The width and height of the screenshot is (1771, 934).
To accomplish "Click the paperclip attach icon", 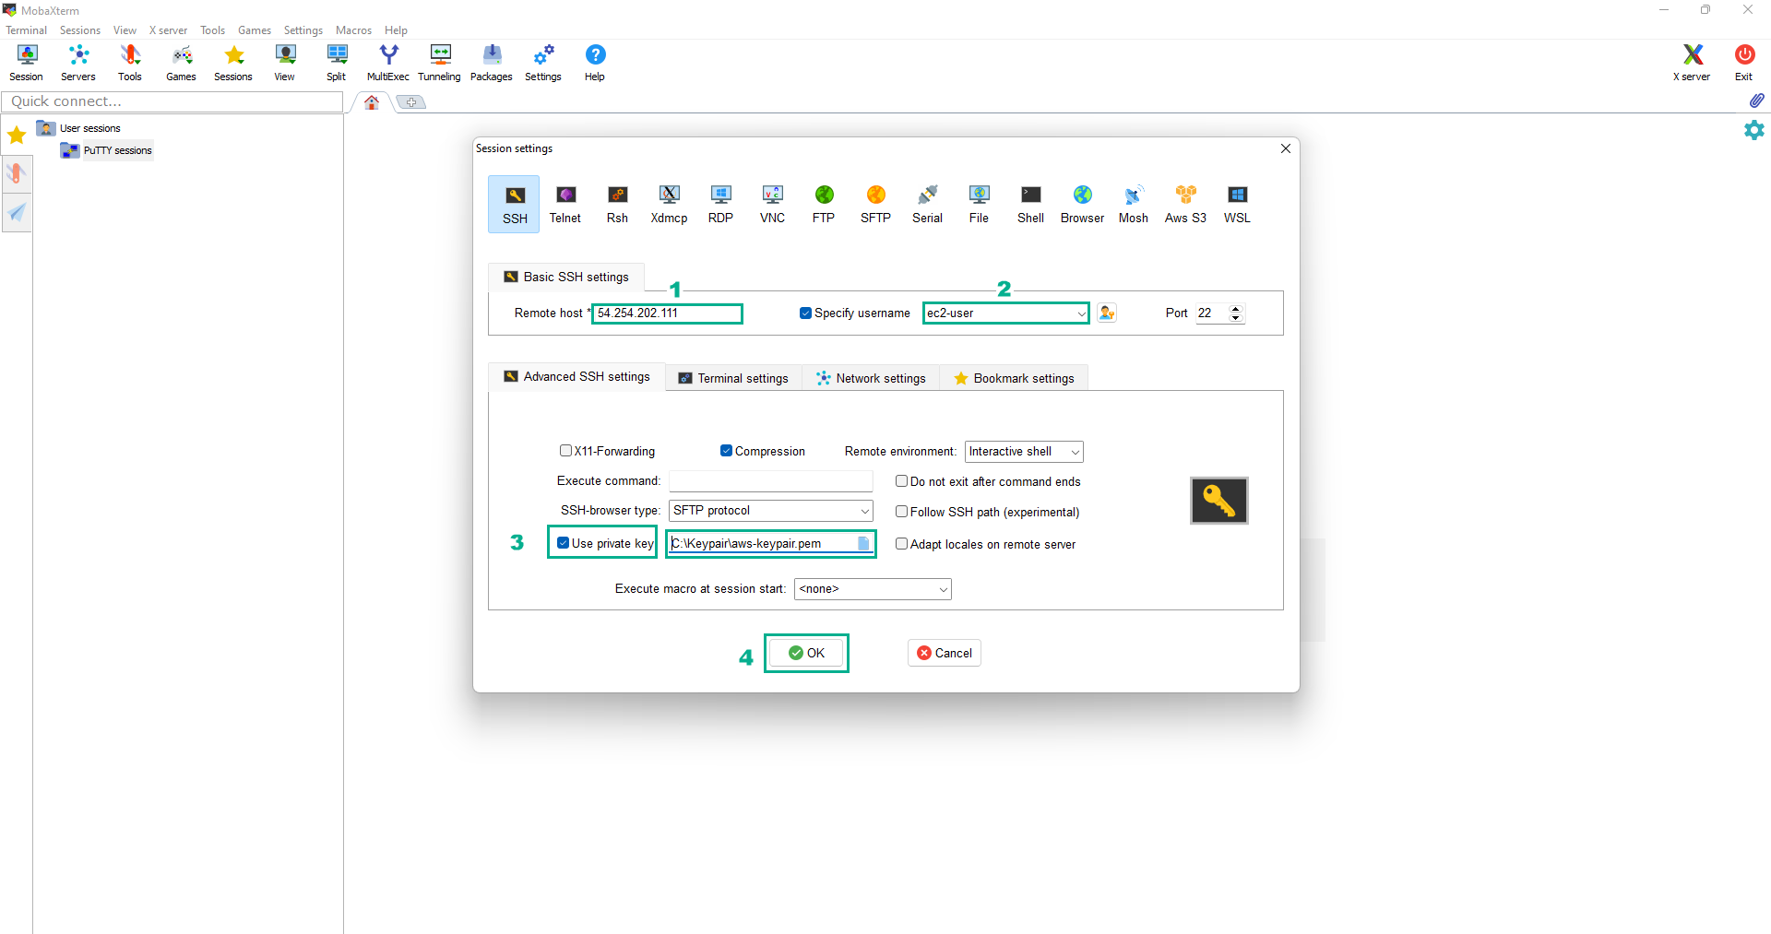I will pyautogui.click(x=1756, y=100).
